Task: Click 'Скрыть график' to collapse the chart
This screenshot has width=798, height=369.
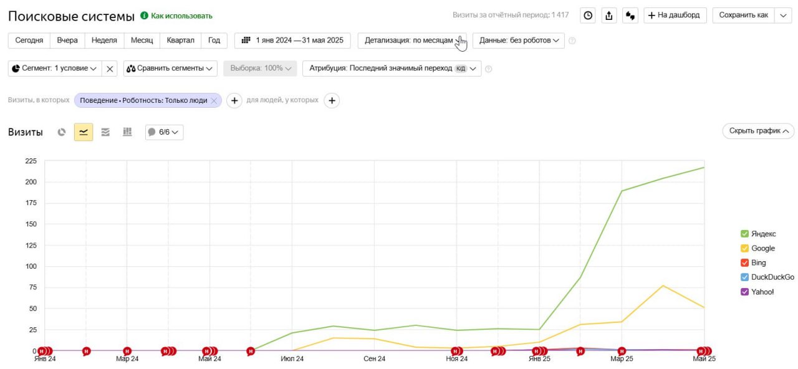Action: pos(758,131)
